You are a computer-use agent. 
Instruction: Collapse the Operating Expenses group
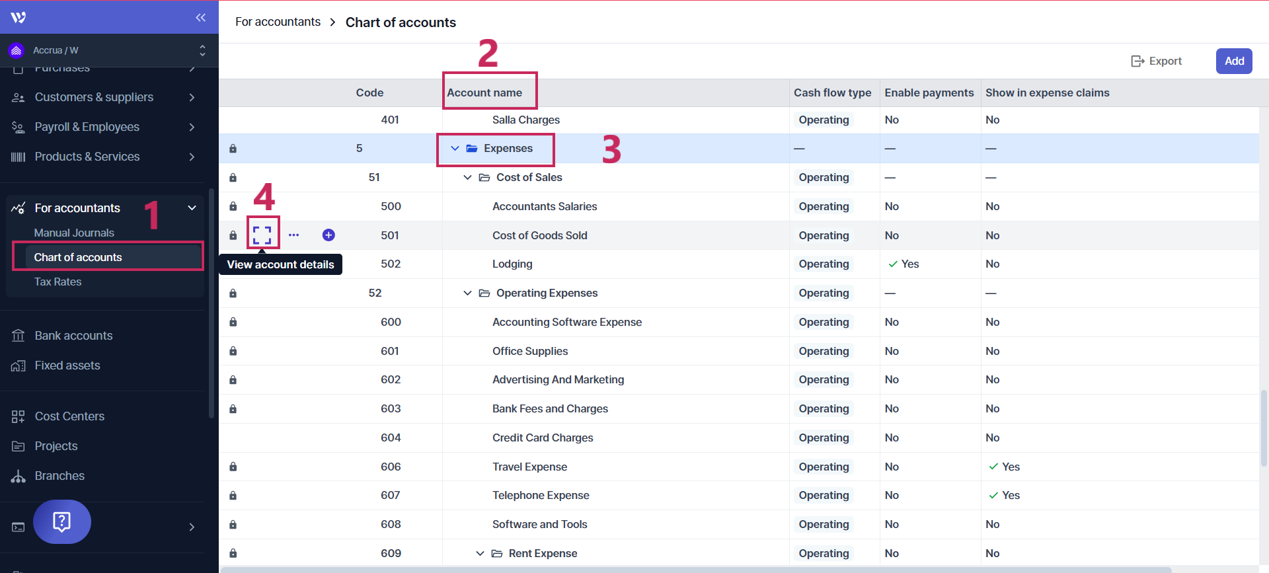coord(467,293)
